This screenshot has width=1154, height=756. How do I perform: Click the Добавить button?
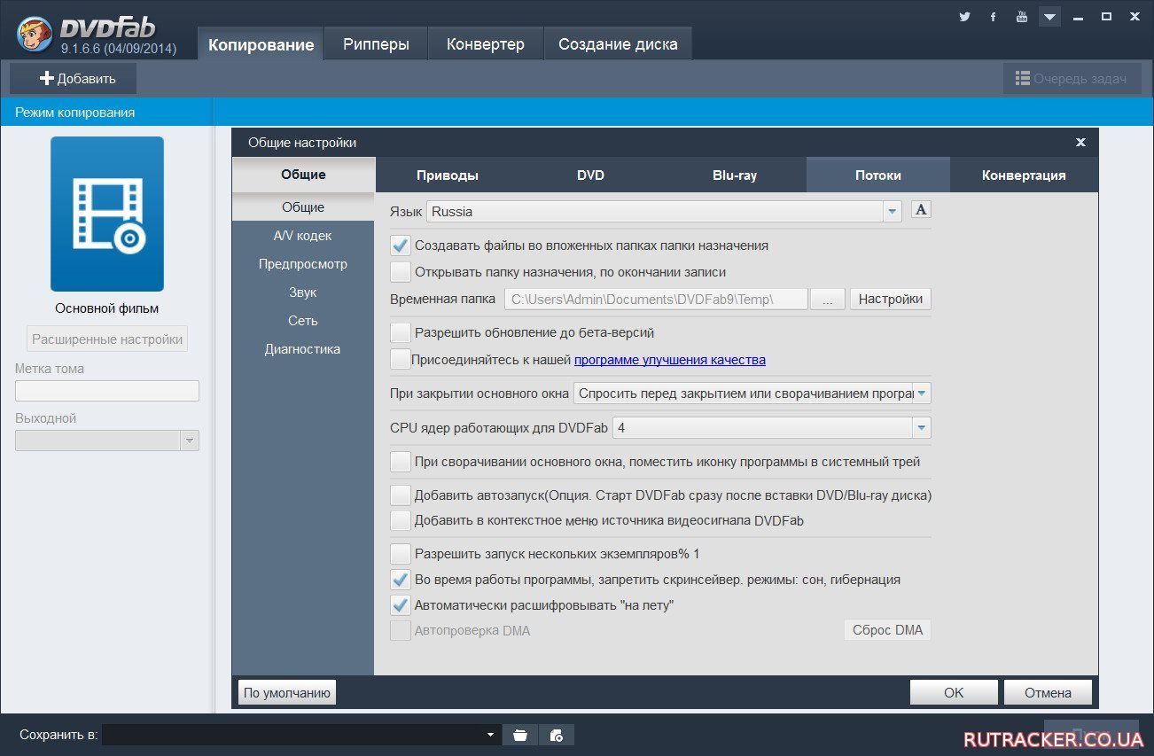(x=74, y=78)
